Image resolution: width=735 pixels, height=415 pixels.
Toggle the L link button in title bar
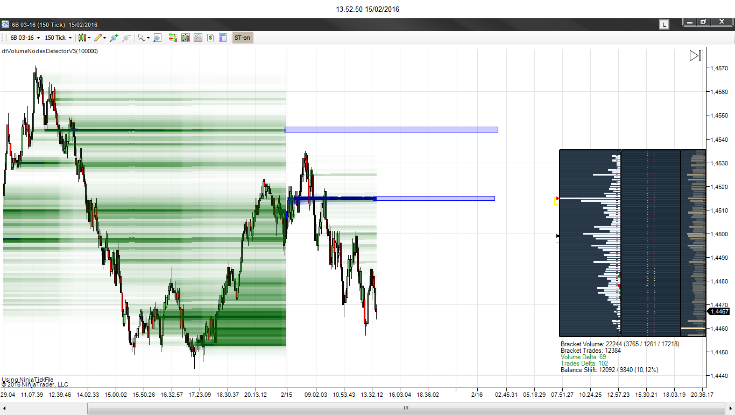[x=665, y=24]
